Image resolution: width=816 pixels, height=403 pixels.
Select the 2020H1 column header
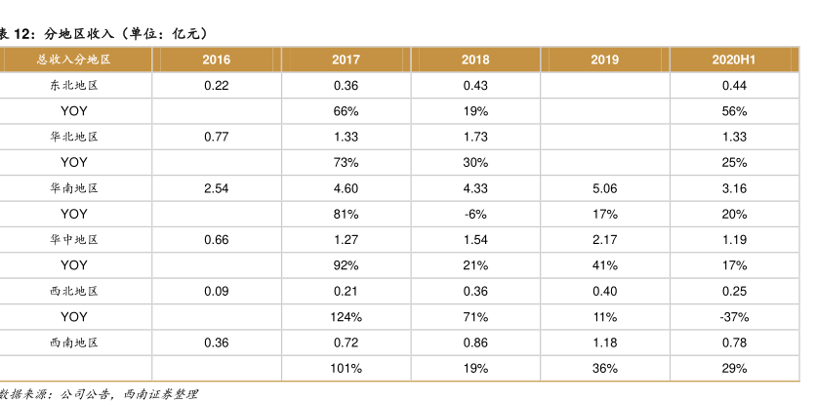[734, 60]
